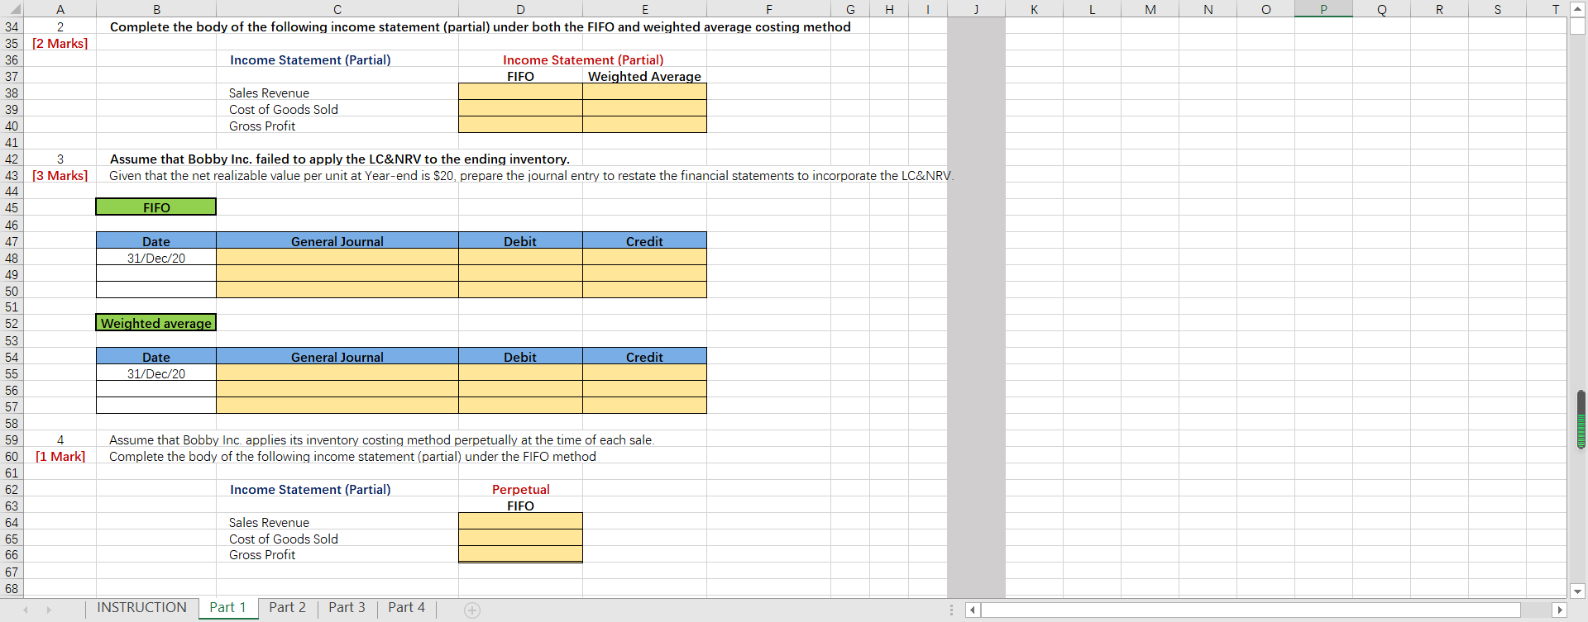Click Debit cell in row 48

(520, 257)
